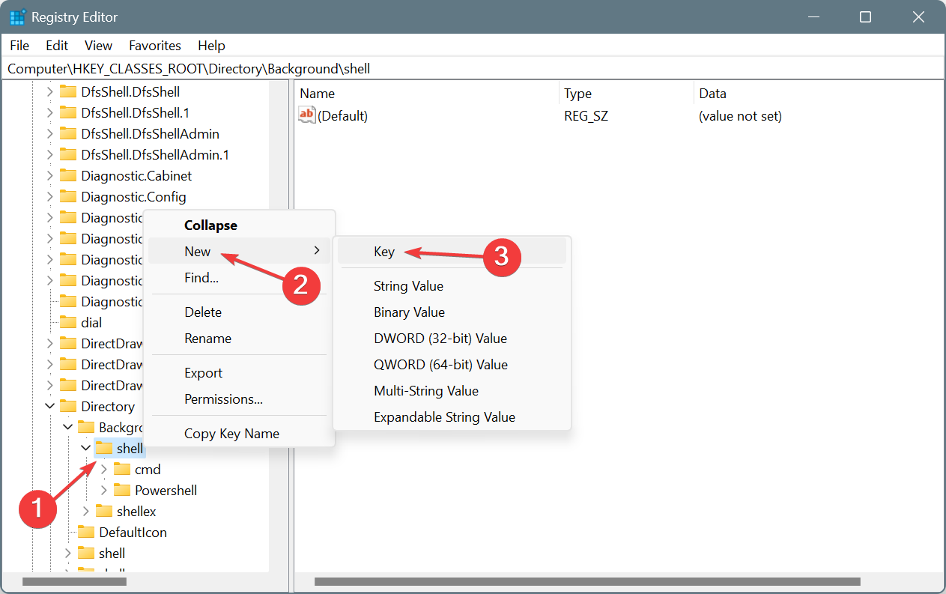Select the Powershell folder icon
The image size is (946, 594).
coord(122,490)
